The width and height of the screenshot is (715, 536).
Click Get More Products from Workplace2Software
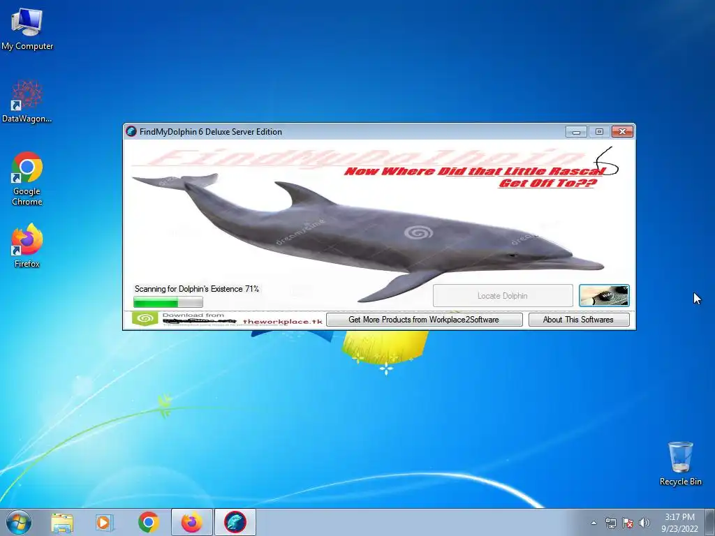click(x=424, y=320)
